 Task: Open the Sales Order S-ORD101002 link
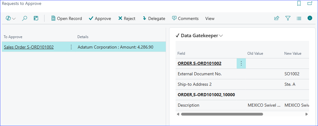29,47
